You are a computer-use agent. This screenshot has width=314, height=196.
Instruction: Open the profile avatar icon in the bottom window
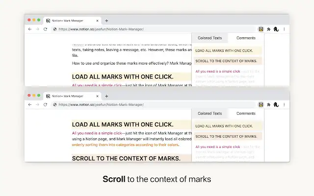tap(276, 104)
